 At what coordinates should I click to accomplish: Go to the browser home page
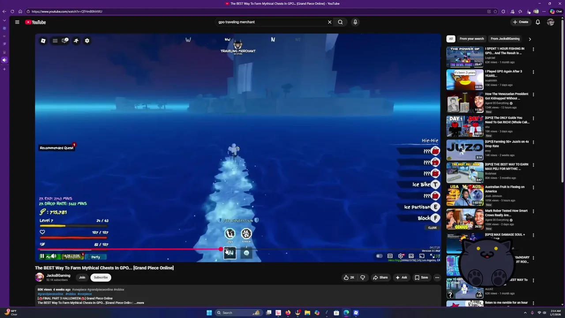coord(20,11)
